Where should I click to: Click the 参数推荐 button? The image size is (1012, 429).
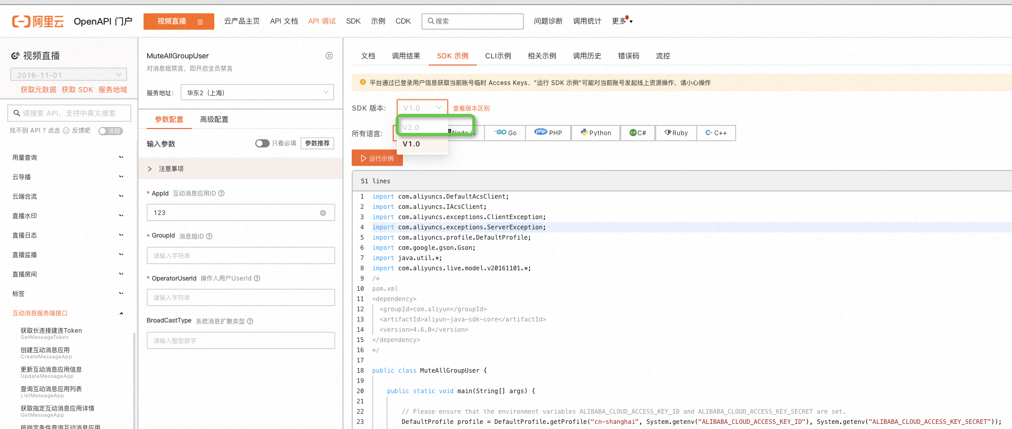coord(317,143)
